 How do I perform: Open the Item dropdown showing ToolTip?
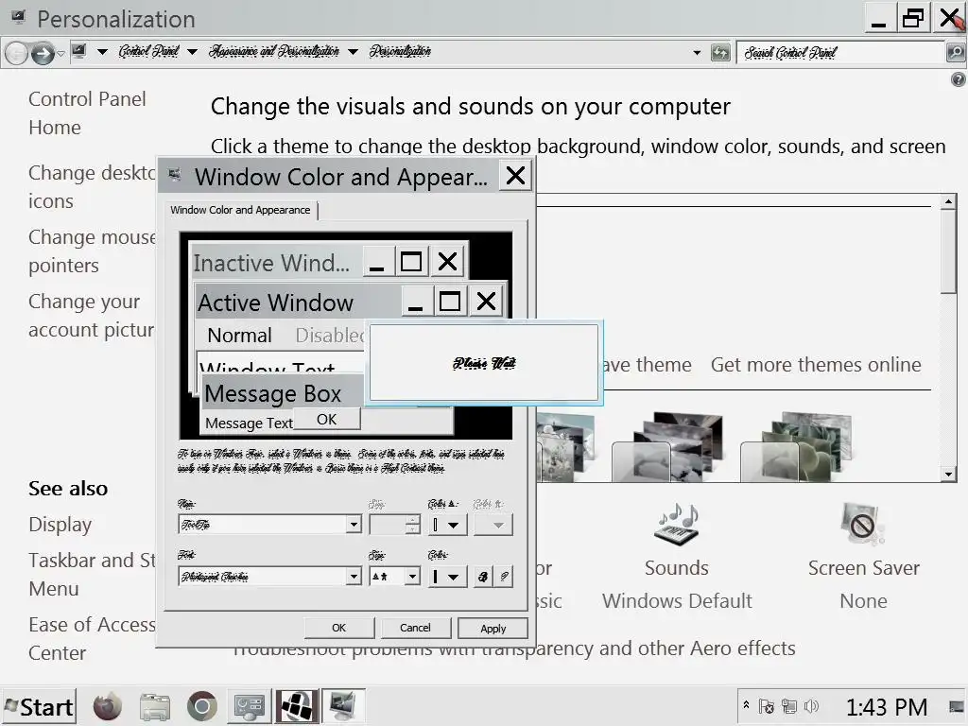269,524
